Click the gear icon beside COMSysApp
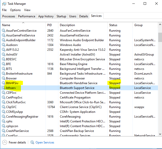The height and width of the screenshot is (149, 162). tap(4, 112)
